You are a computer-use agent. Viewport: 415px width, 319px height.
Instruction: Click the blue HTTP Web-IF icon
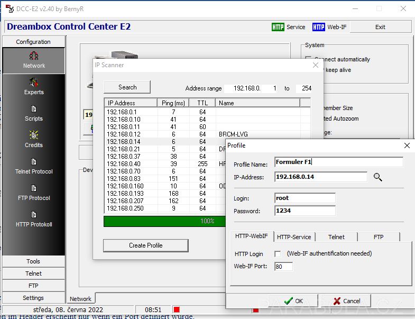click(318, 27)
